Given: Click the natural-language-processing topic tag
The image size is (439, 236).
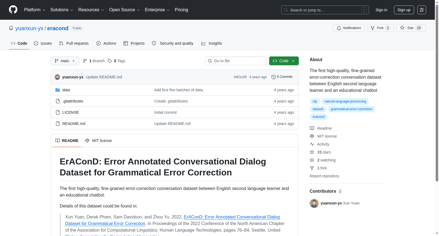Looking at the screenshot, I should 345,101.
